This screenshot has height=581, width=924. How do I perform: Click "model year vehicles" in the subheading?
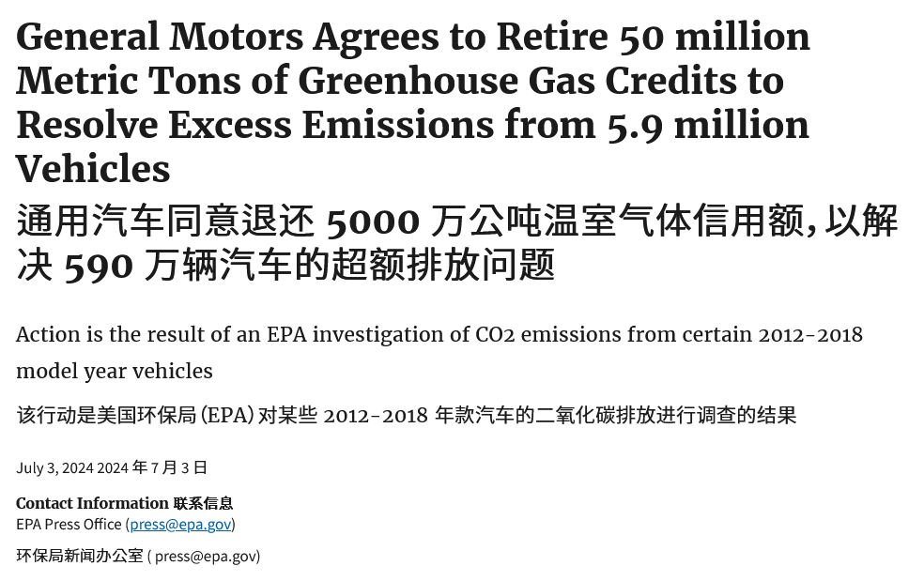[115, 371]
